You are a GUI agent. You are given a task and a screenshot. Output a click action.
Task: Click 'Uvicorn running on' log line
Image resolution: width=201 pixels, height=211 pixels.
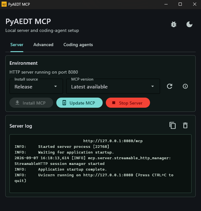click(x=94, y=178)
